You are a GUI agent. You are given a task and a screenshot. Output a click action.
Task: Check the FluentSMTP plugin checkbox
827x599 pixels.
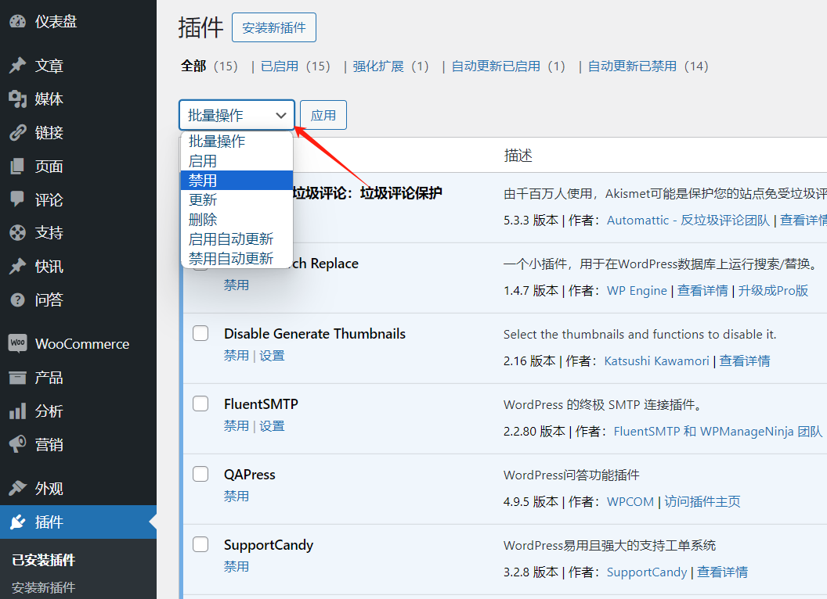pyautogui.click(x=200, y=403)
